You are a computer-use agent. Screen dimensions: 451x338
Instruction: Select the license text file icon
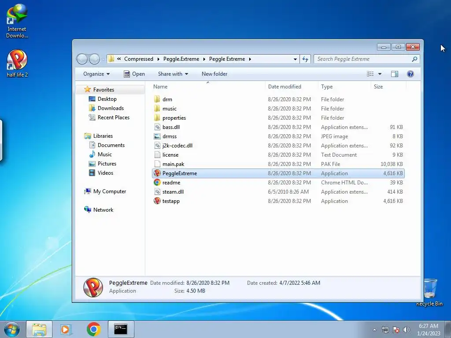157,154
